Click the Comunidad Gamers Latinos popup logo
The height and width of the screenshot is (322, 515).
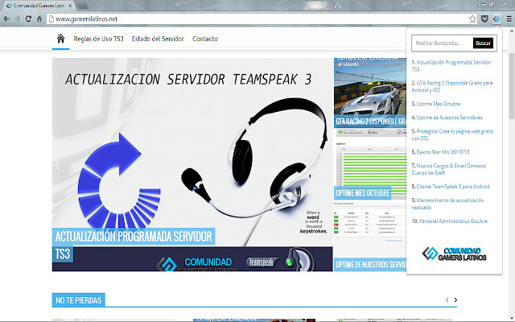454,254
